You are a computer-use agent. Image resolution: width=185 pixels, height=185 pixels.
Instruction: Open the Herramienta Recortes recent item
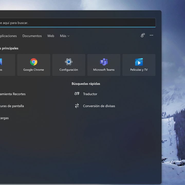(x=13, y=94)
